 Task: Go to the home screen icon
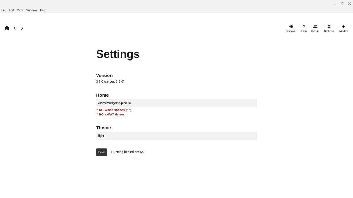[x=7, y=28]
